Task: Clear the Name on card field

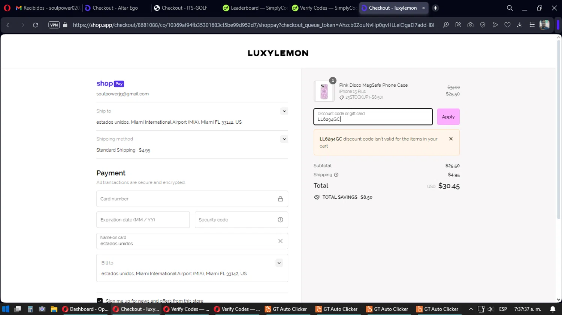Action: [280, 241]
